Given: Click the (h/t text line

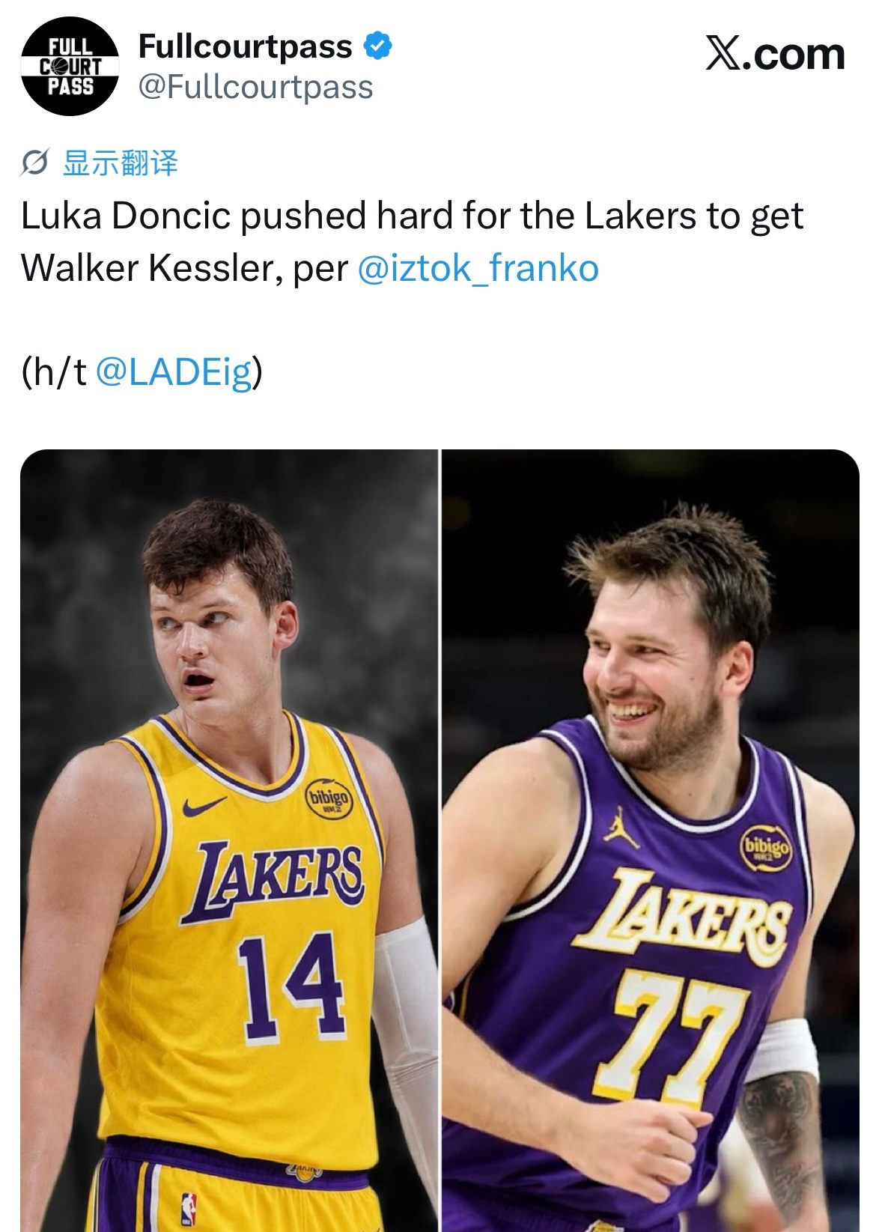Looking at the screenshot, I should [142, 371].
